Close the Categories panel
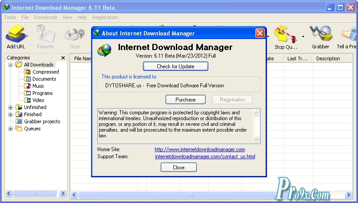The height and width of the screenshot is (203, 358). [63, 58]
